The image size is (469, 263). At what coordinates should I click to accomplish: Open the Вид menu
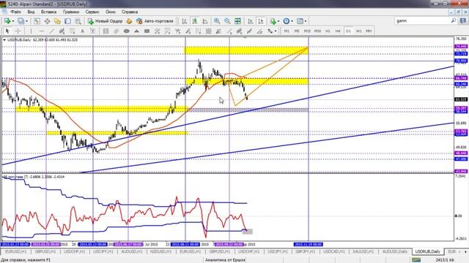(x=31, y=12)
